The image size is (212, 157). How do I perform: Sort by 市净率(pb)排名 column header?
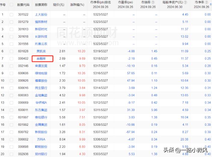coord(101,2)
